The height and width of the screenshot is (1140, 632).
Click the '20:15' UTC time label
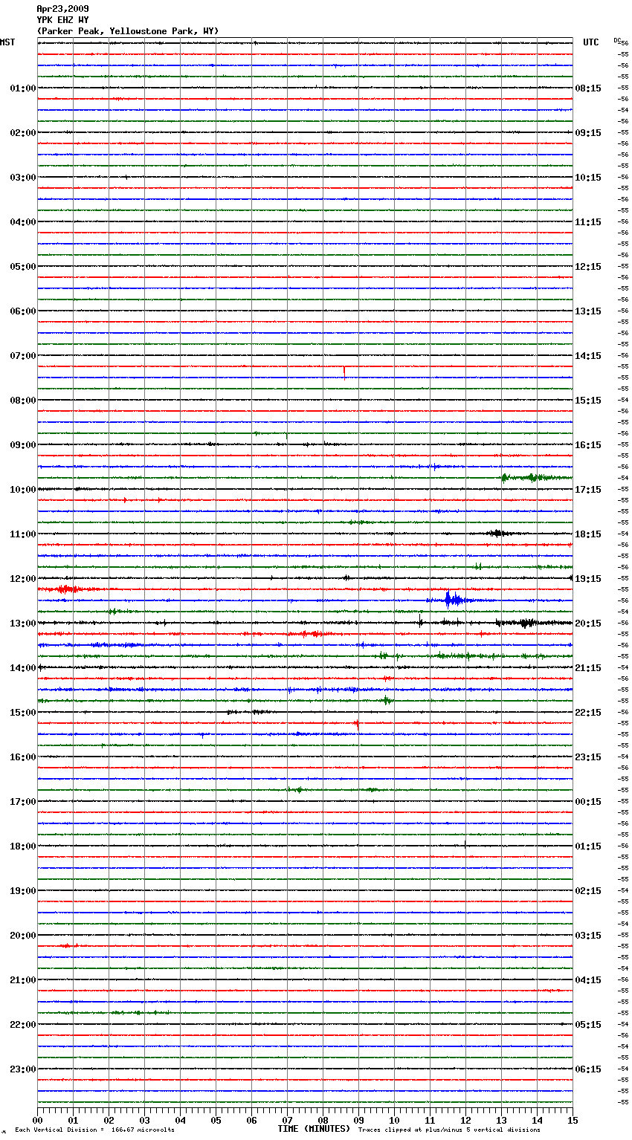588,624
